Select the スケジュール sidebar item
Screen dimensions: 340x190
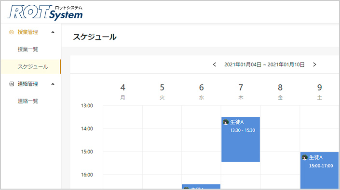click(x=31, y=66)
